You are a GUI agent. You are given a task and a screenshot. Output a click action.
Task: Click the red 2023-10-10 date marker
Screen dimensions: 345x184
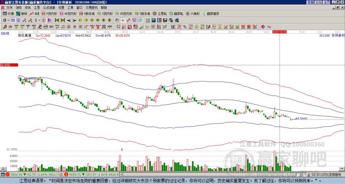279,32
